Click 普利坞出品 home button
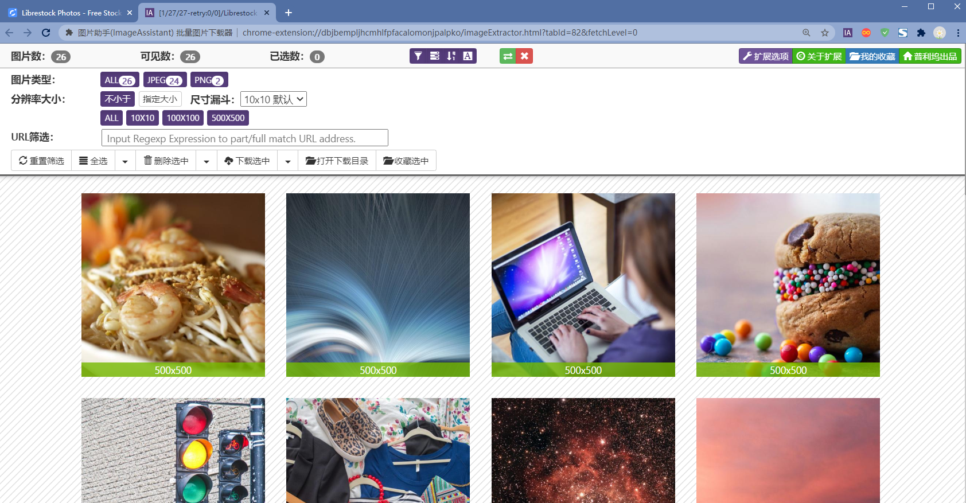This screenshot has width=966, height=503. pyautogui.click(x=930, y=56)
